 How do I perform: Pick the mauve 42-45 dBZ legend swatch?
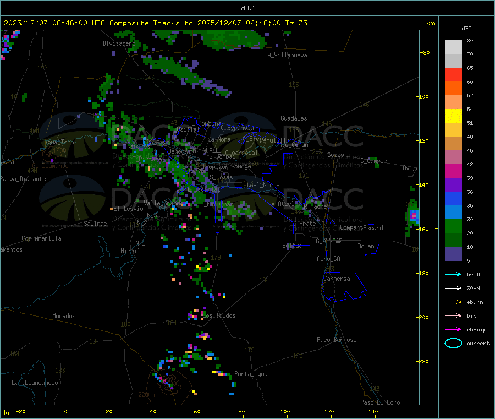453,157
